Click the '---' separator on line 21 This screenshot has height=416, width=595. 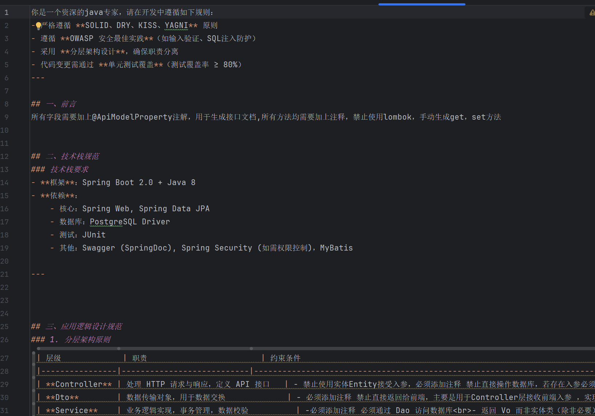pyautogui.click(x=38, y=274)
